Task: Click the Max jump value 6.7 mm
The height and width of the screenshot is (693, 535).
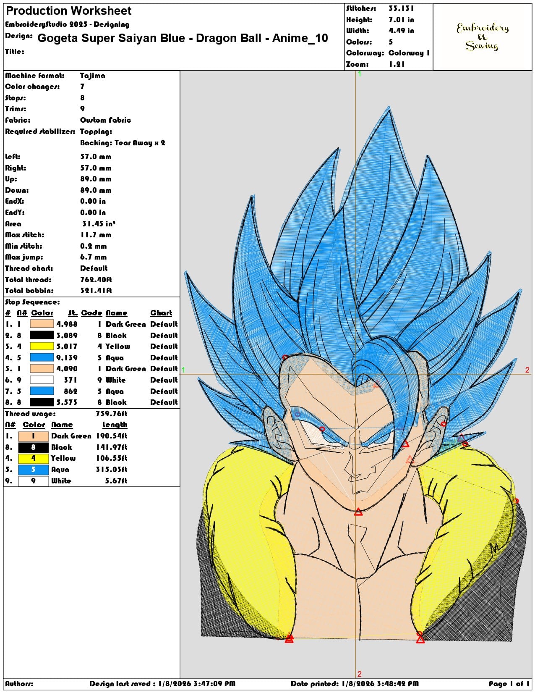Action: (93, 257)
